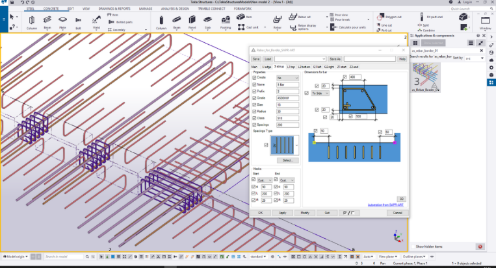Toggle the Class property checkbox

pyautogui.click(x=254, y=118)
